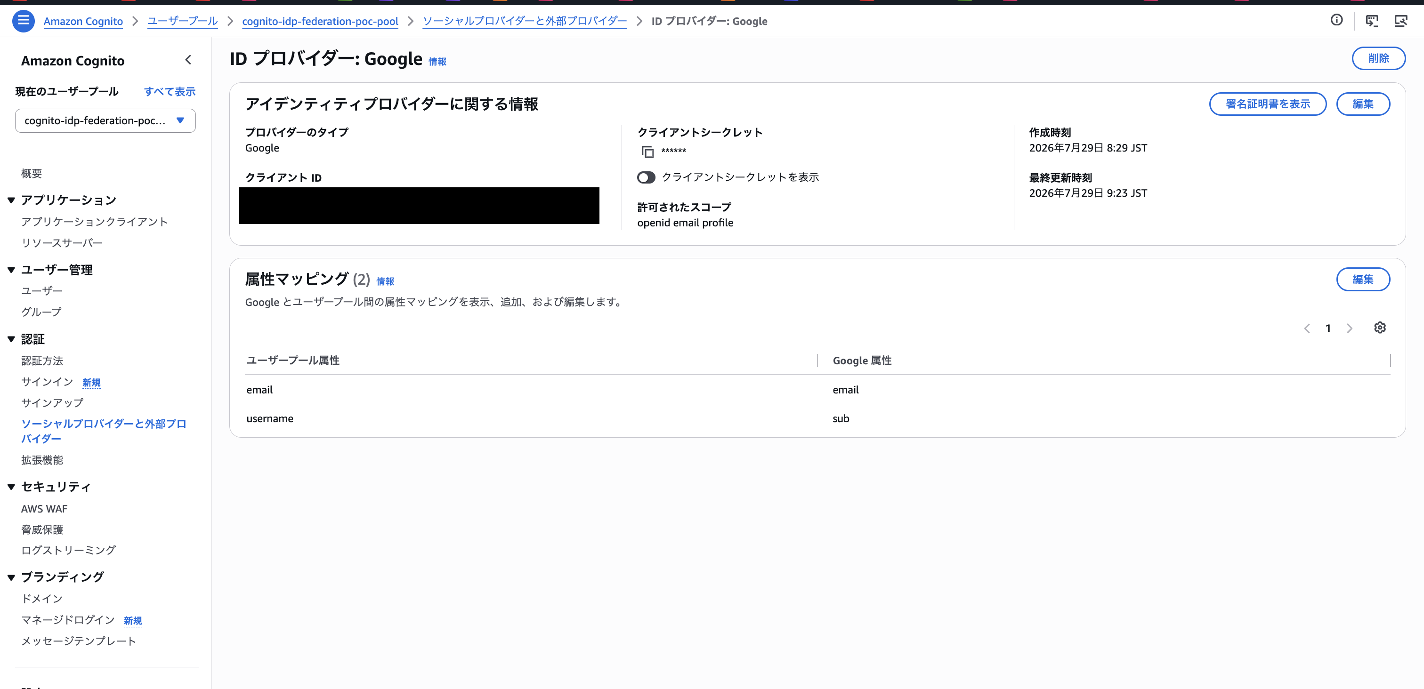This screenshot has width=1424, height=689.
Task: Open 情報 link beside 属性マッピング
Action: point(385,281)
